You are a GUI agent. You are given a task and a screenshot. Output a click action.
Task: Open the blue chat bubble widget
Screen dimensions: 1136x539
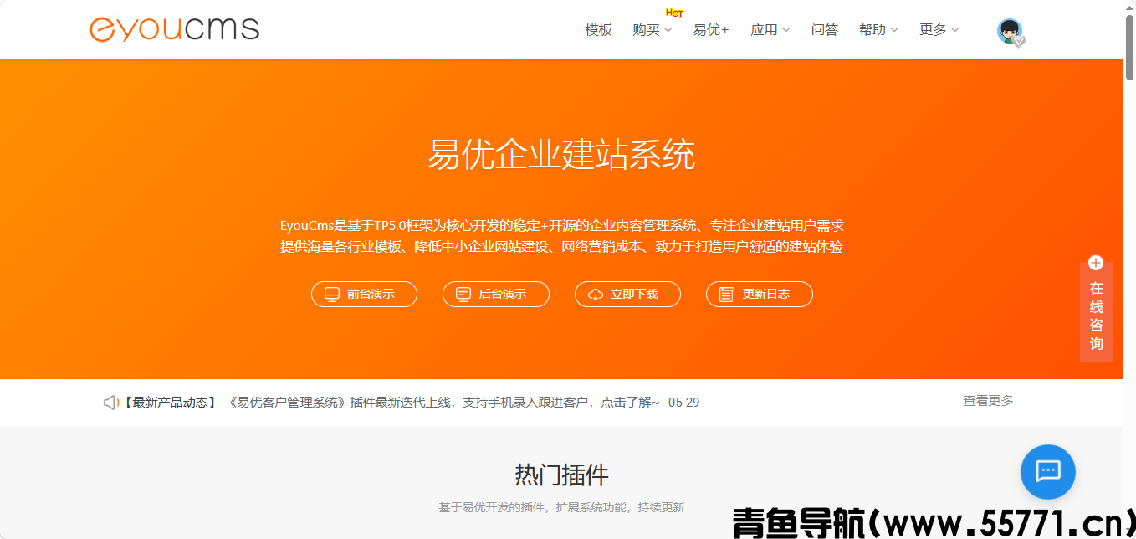[1047, 471]
